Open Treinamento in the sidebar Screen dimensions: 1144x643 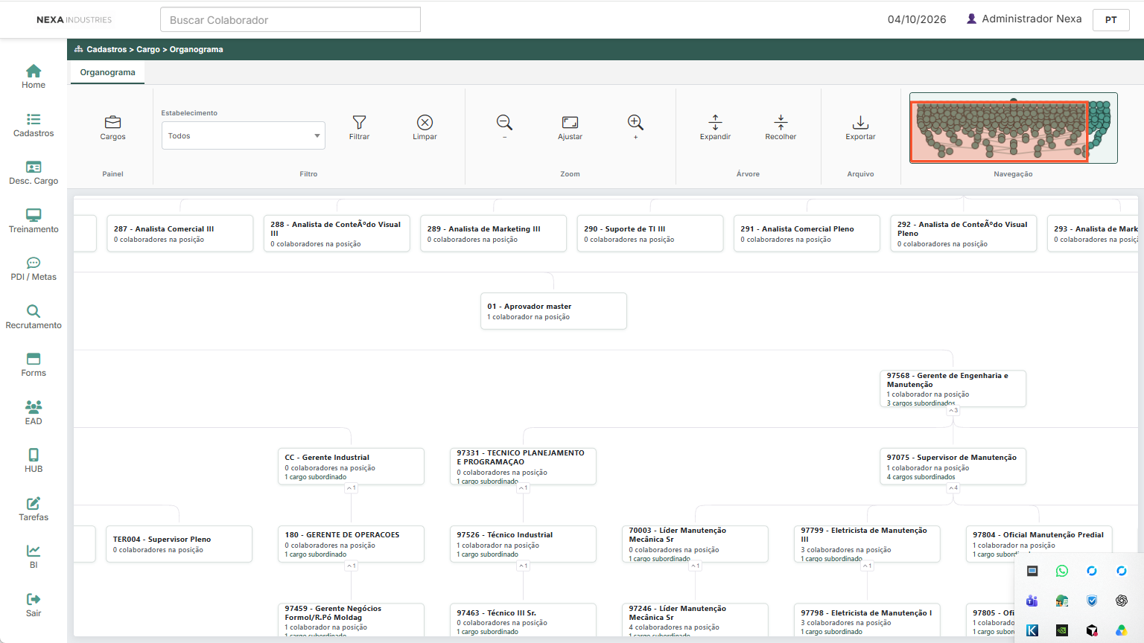(34, 221)
